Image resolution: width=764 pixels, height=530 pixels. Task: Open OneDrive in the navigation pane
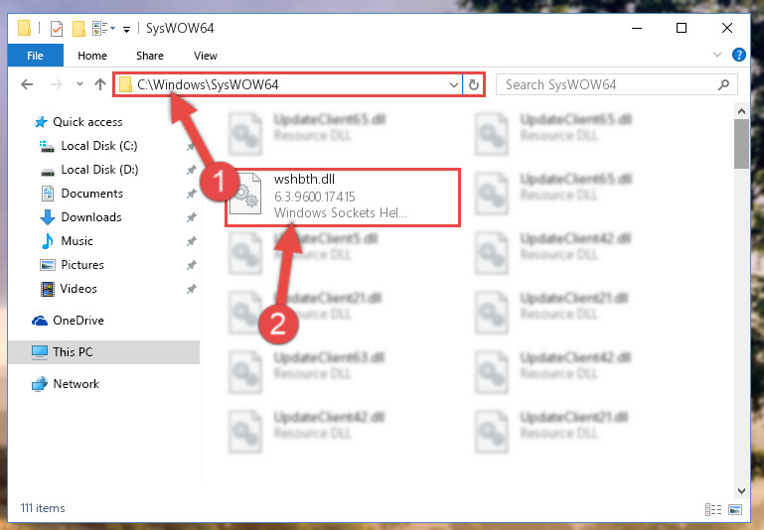pos(77,321)
